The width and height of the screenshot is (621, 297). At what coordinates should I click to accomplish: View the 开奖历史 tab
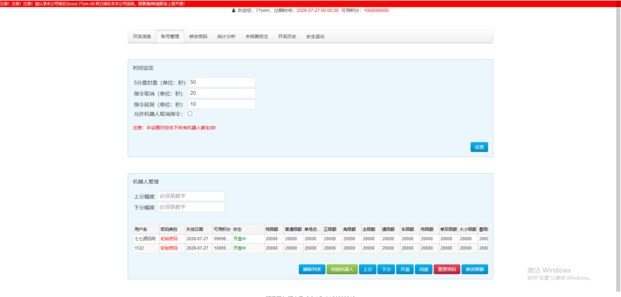coord(287,36)
